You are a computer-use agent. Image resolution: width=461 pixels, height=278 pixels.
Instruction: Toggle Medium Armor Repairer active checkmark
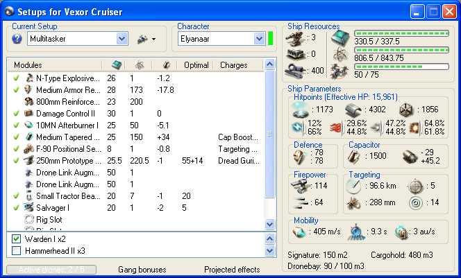click(x=16, y=90)
